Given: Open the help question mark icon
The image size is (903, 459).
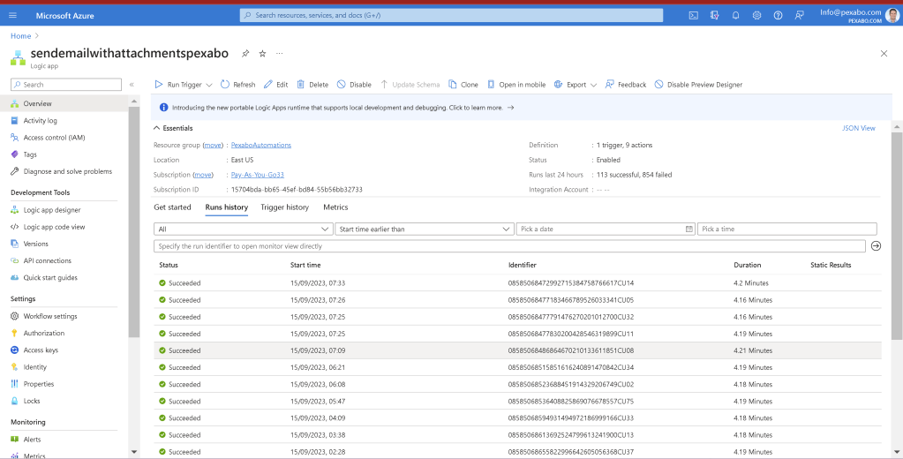Looking at the screenshot, I should (x=778, y=16).
